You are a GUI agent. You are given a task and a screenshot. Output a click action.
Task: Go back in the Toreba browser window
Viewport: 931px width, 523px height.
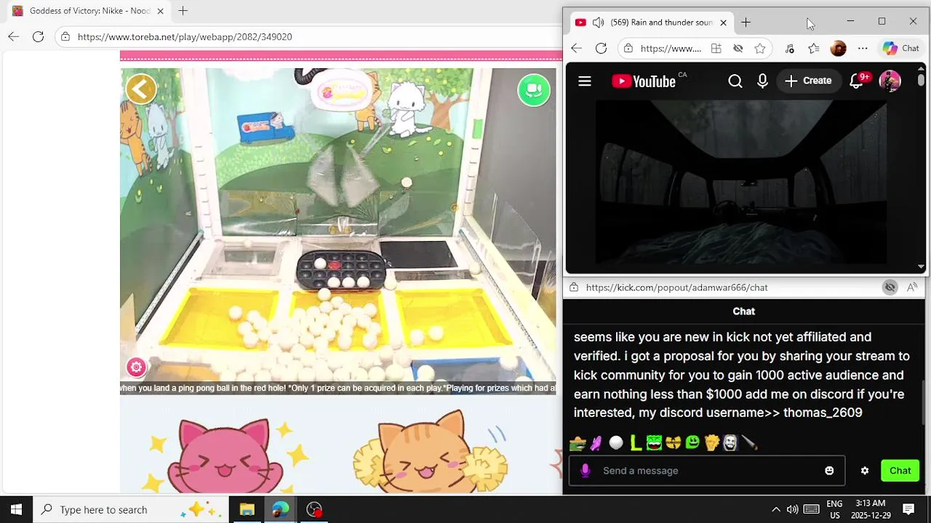click(14, 36)
